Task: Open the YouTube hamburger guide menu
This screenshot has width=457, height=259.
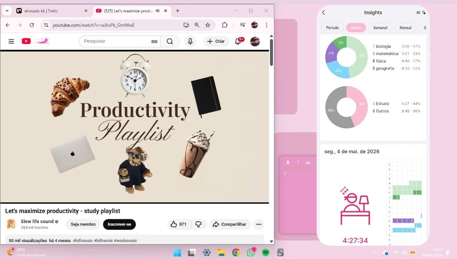Action: tap(11, 41)
